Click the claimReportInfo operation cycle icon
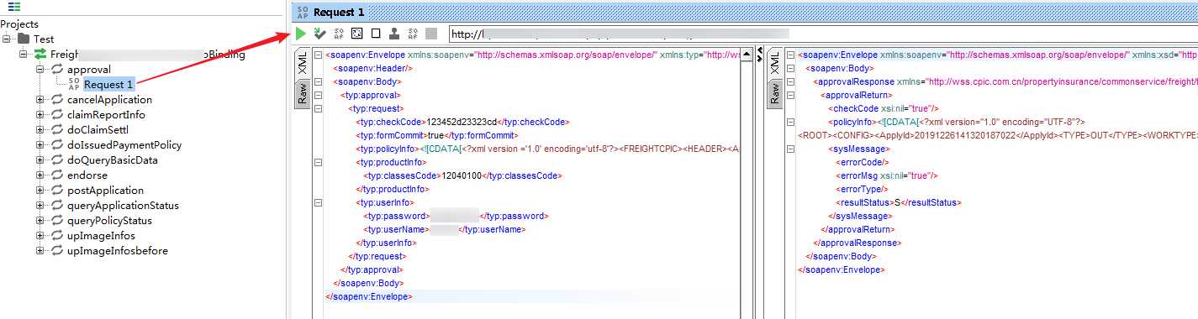 pyautogui.click(x=58, y=115)
